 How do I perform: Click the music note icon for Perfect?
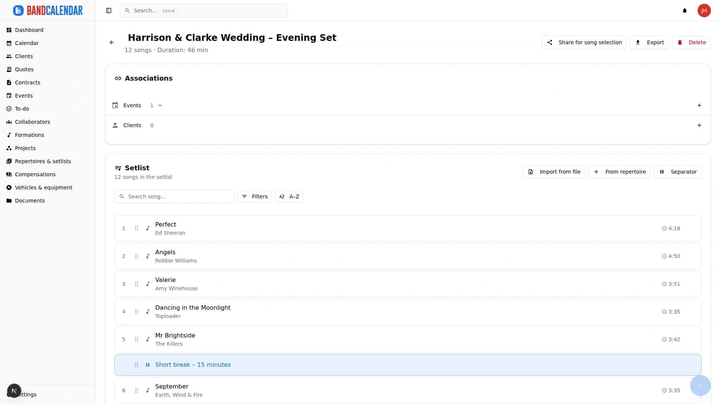(148, 228)
